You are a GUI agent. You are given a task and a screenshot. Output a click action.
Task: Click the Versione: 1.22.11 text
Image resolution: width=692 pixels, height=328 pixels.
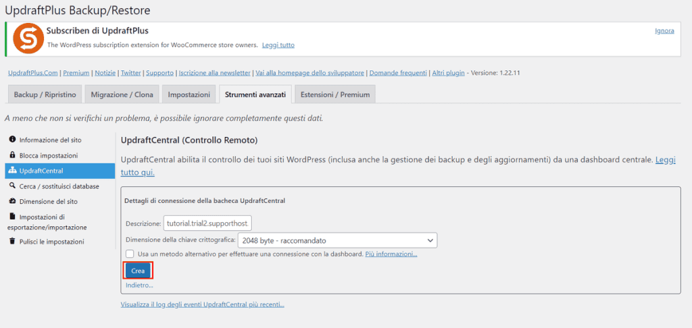pyautogui.click(x=495, y=73)
